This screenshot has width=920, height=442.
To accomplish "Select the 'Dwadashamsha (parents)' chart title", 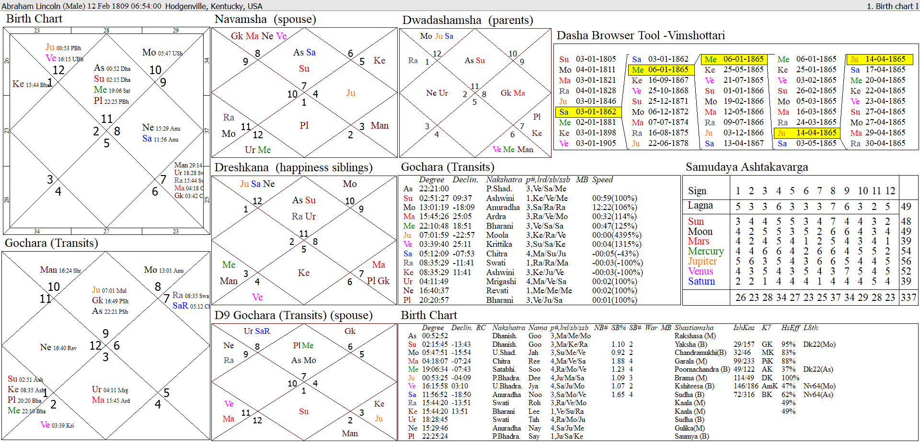I will 468,20.
